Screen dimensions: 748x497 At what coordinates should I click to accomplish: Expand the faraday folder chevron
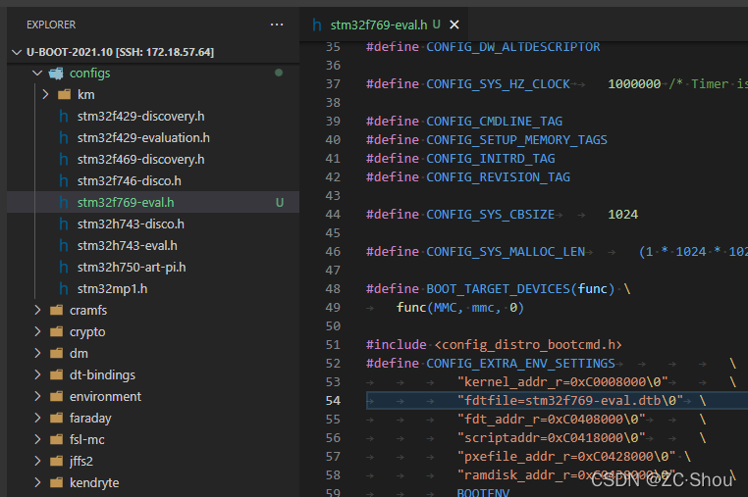tap(37, 418)
